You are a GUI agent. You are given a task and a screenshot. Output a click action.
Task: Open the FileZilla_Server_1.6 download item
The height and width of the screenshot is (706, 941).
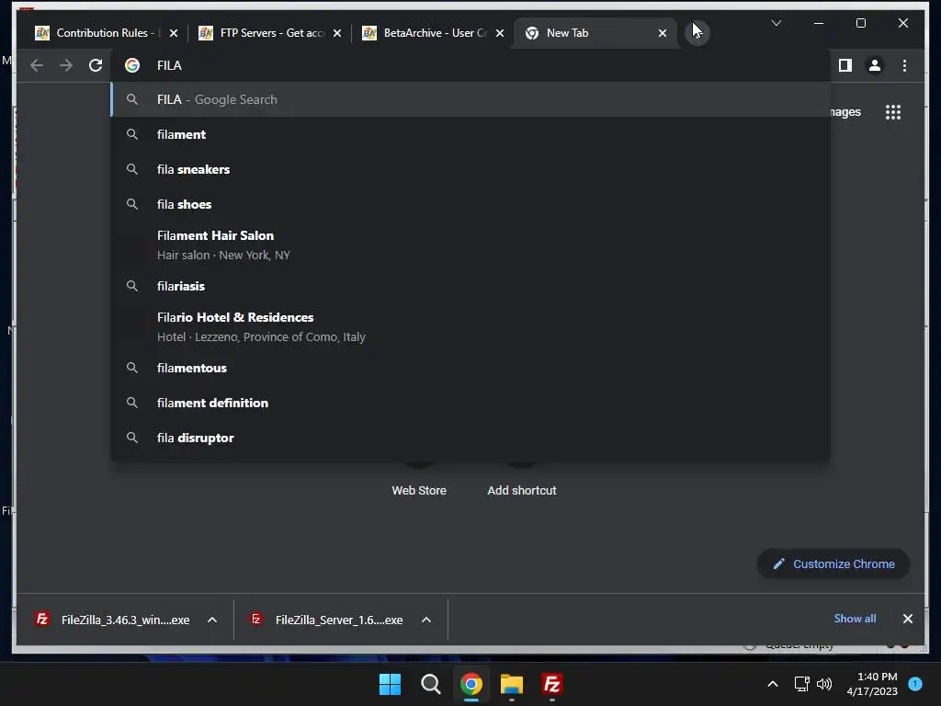(x=327, y=620)
